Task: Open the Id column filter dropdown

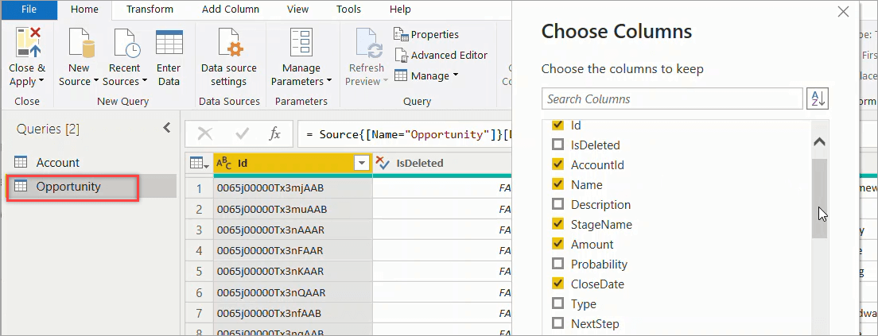Action: [363, 164]
